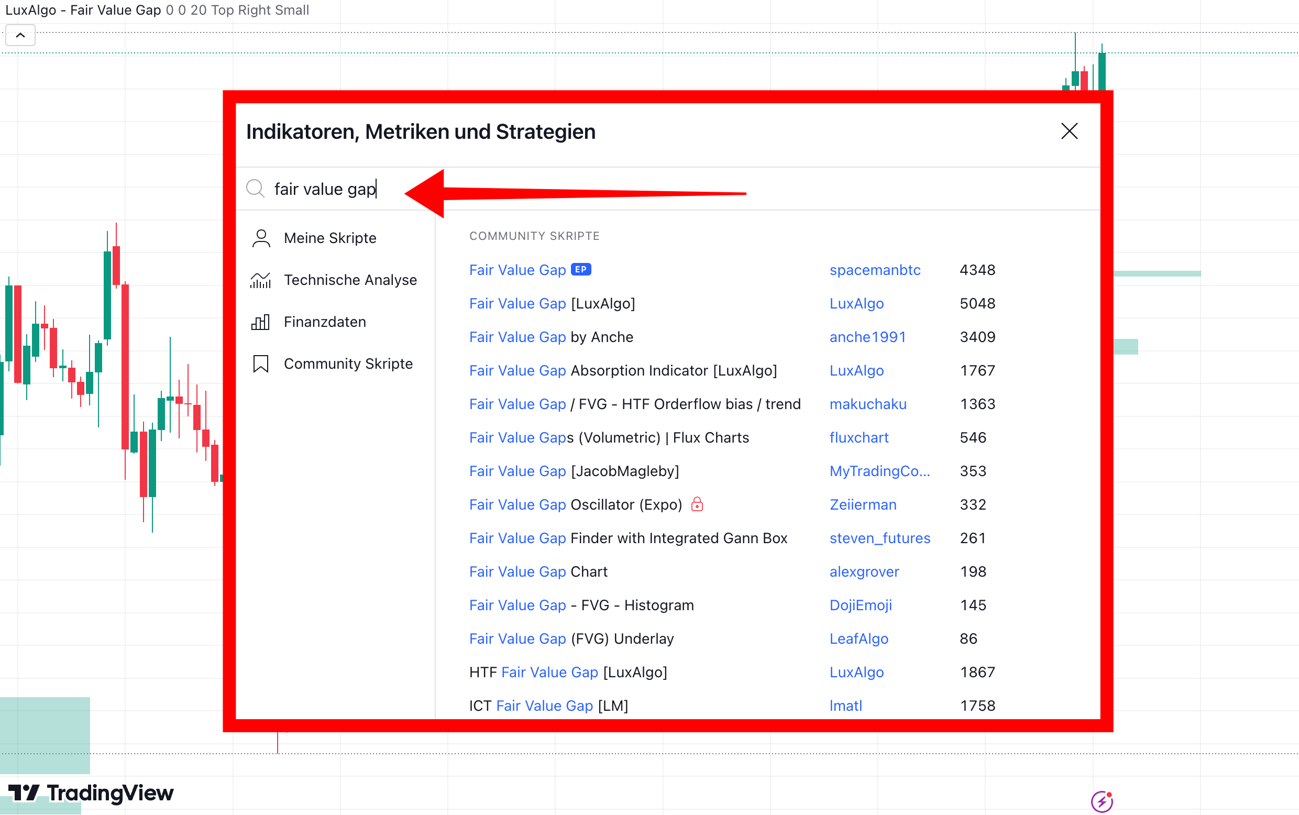Click the Community Skripte bookmark icon
Screen dimensions: 1299x815
(x=261, y=364)
